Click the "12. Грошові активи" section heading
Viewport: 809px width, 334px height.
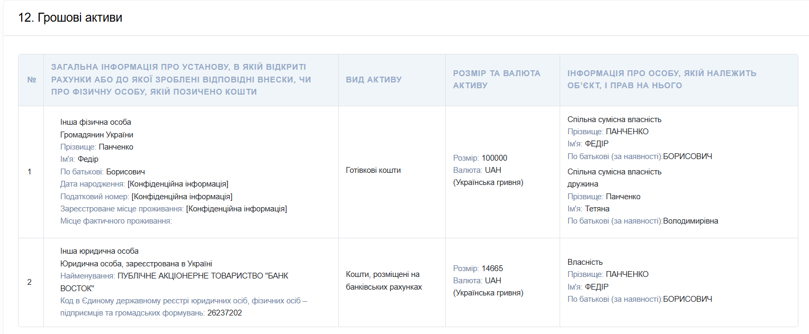click(x=70, y=18)
